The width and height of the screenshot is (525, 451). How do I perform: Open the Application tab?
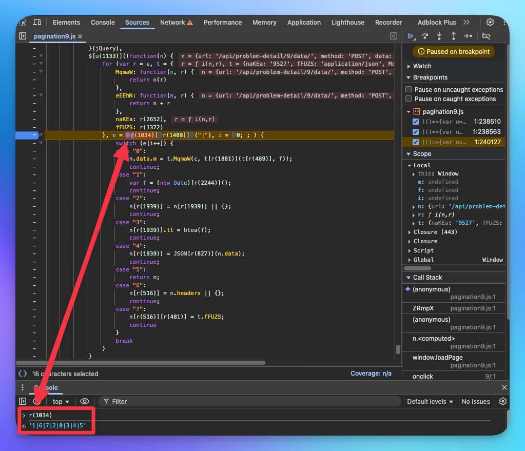[304, 23]
